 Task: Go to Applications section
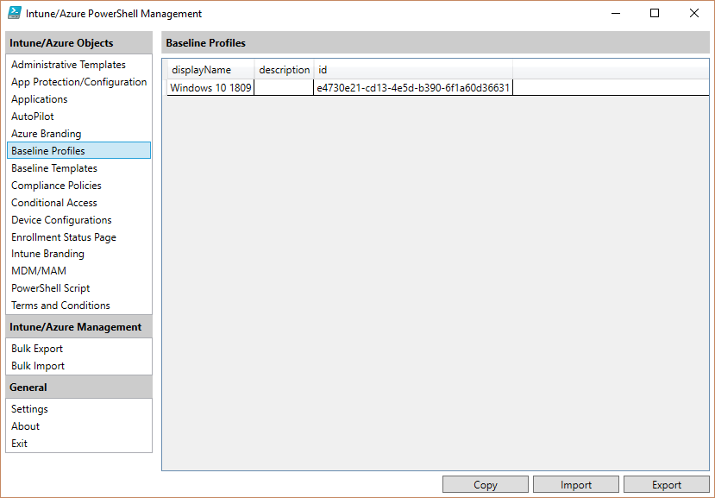point(40,99)
